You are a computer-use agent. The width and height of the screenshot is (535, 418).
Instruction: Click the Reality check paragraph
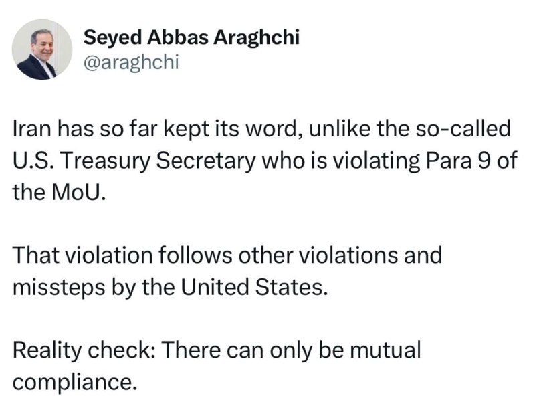pyautogui.click(x=217, y=366)
